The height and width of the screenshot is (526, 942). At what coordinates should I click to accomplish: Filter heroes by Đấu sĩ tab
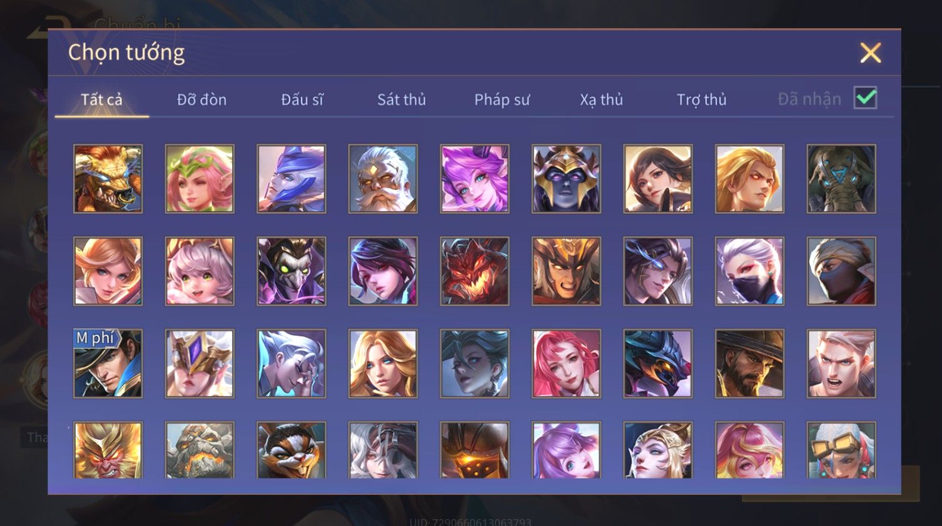301,99
